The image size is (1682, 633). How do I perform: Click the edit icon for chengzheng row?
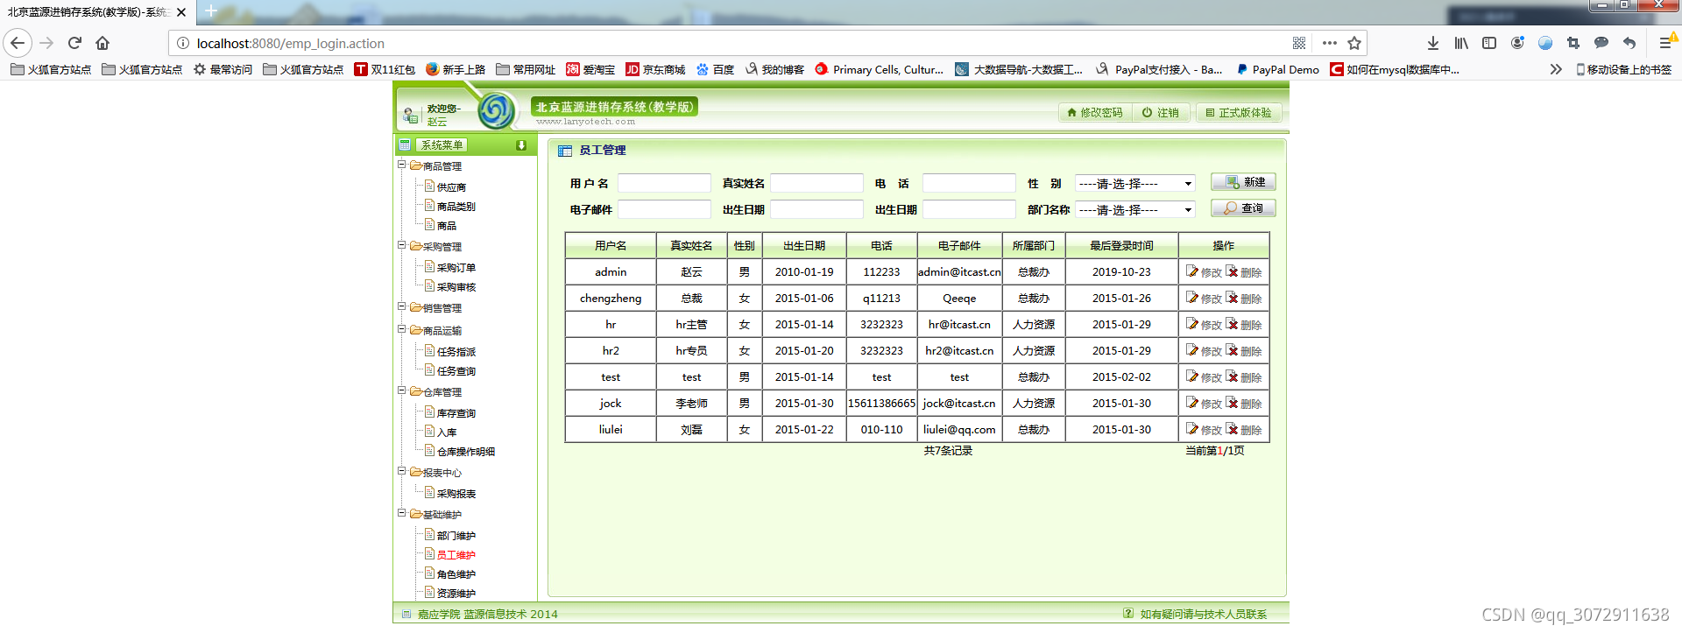coord(1192,298)
